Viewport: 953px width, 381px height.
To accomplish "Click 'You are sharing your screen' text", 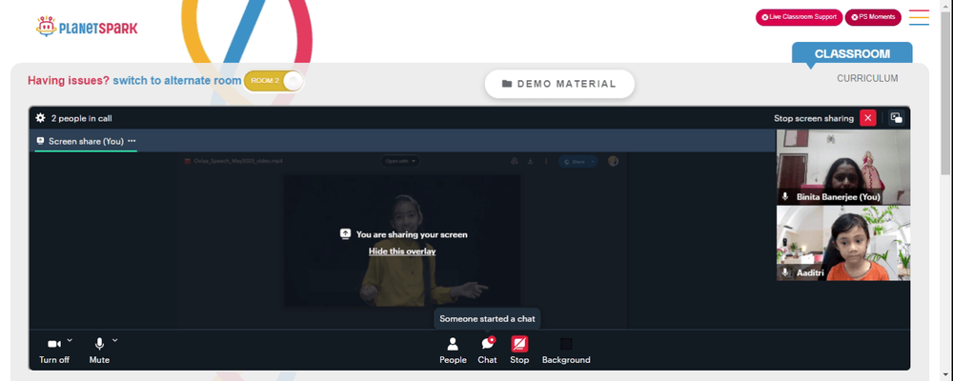I will coord(412,234).
